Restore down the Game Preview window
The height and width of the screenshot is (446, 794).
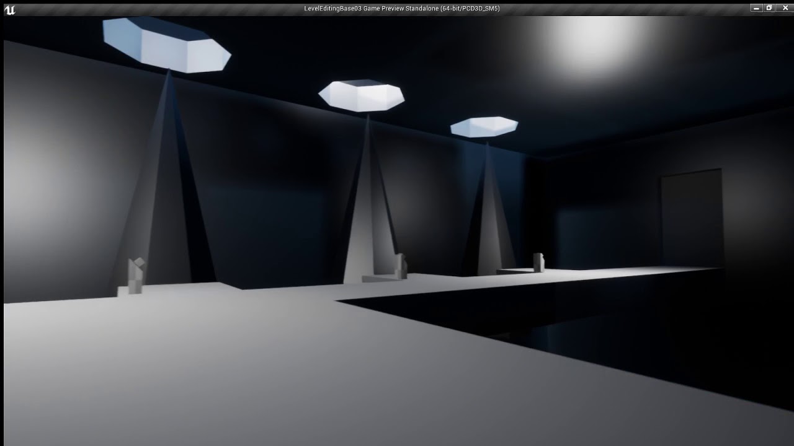pos(769,8)
